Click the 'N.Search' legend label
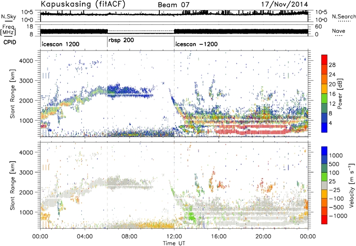This screenshot has width=356, height=246. click(x=344, y=16)
